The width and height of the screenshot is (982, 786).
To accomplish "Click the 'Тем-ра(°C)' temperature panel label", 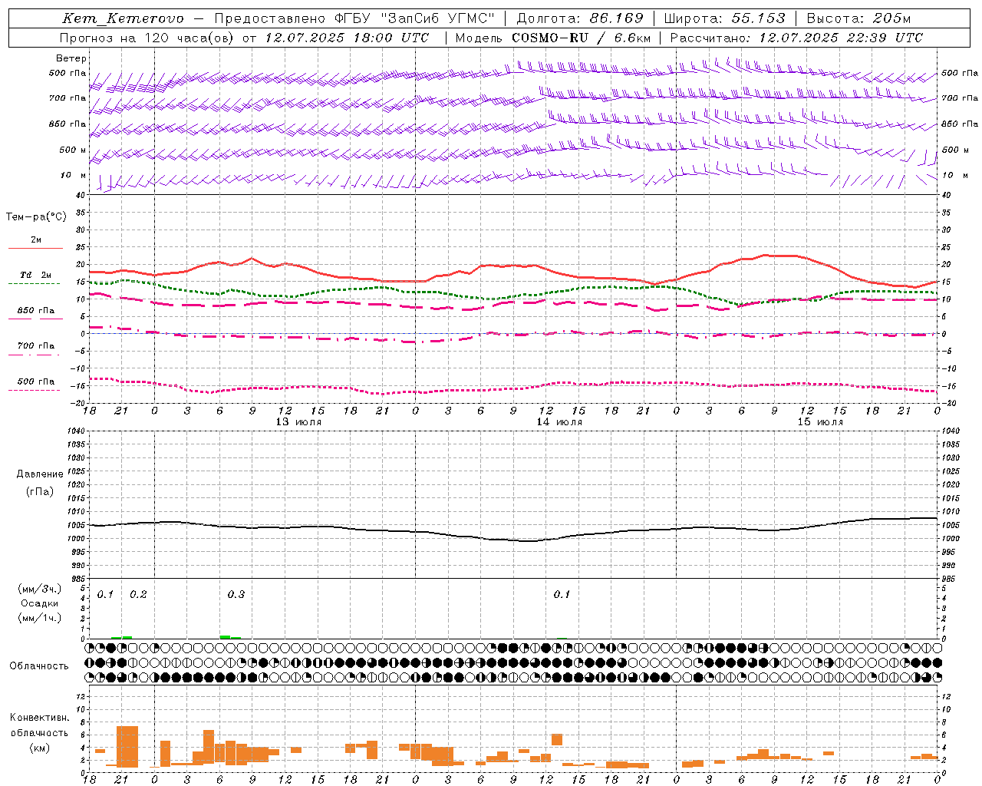I will click(x=36, y=217).
